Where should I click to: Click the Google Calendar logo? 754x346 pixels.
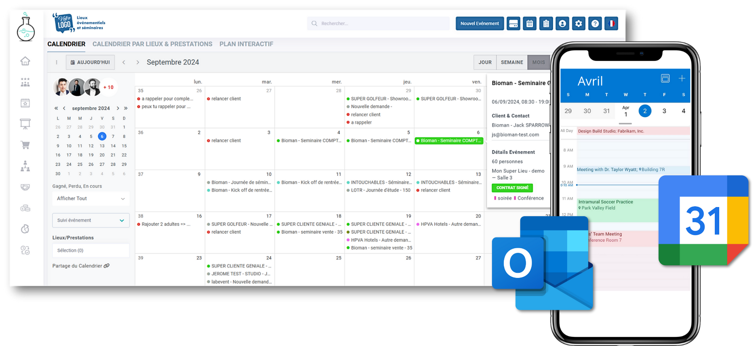pyautogui.click(x=704, y=221)
